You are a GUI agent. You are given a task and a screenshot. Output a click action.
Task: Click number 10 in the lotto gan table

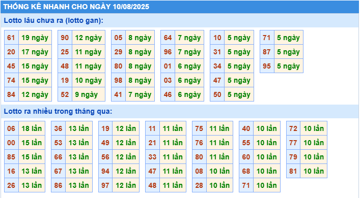217,38
